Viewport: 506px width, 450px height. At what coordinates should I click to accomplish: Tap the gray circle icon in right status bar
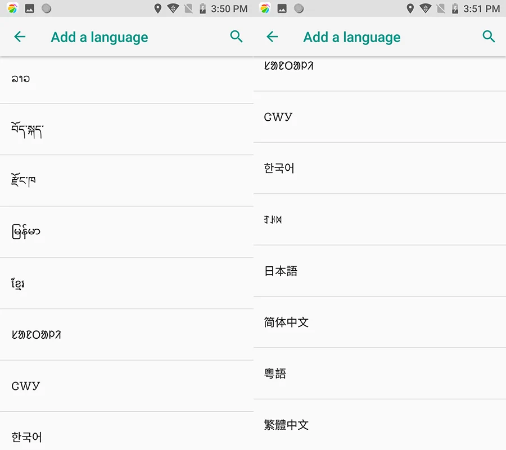tap(299, 8)
